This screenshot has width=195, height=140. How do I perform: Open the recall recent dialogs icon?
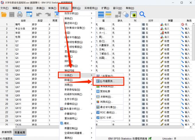29,14
